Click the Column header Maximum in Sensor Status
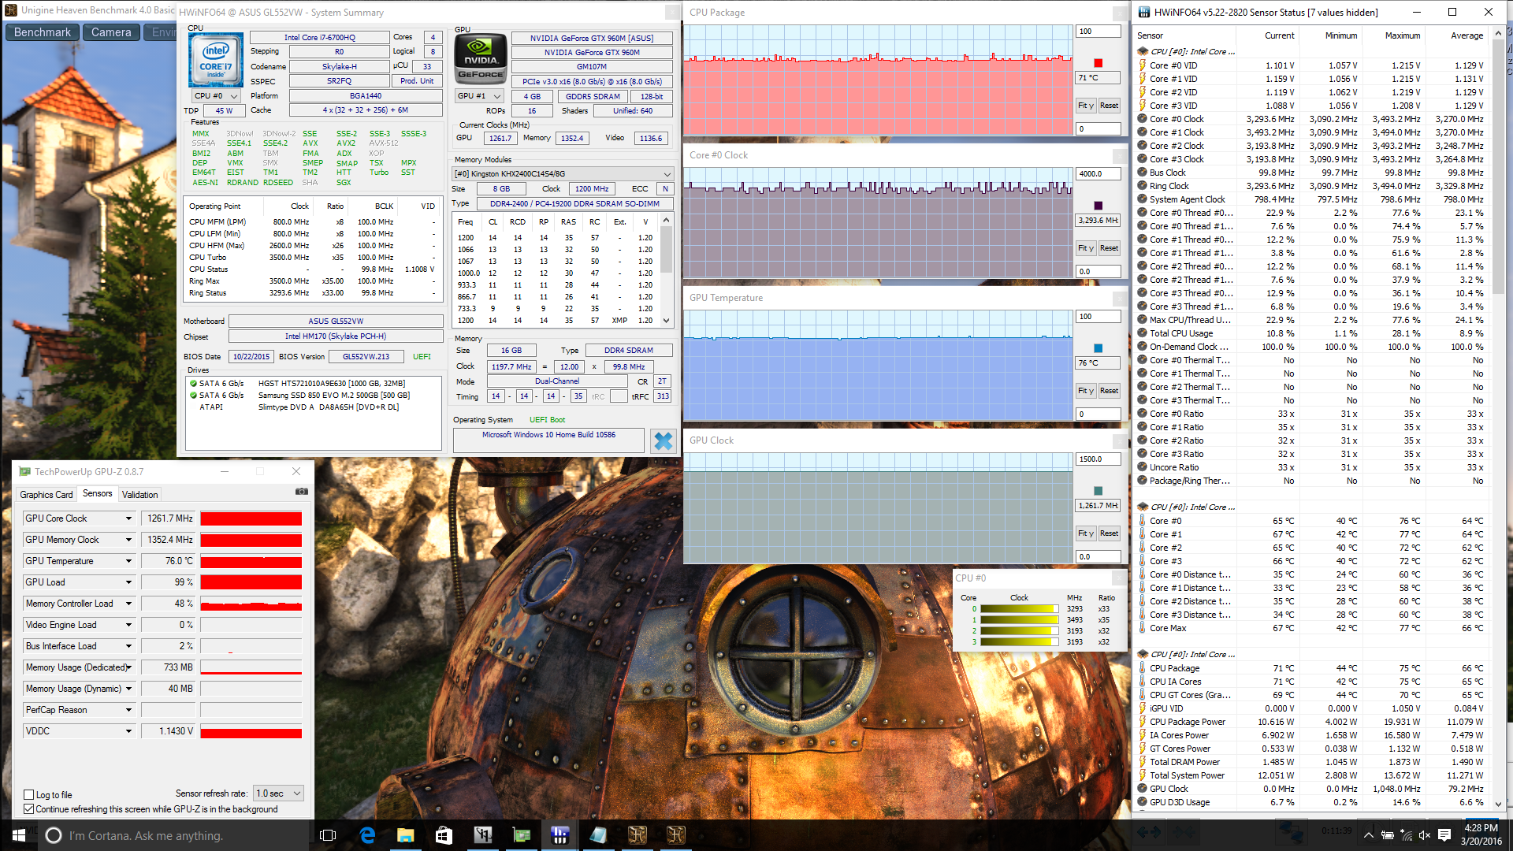The height and width of the screenshot is (851, 1513). pyautogui.click(x=1403, y=35)
